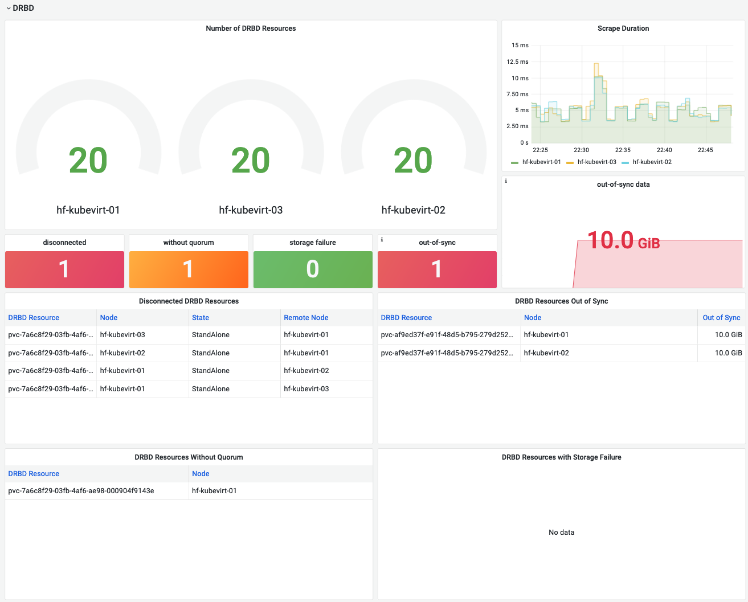Sort Out of Sync table by Node column
Image resolution: width=748 pixels, height=602 pixels.
click(533, 318)
